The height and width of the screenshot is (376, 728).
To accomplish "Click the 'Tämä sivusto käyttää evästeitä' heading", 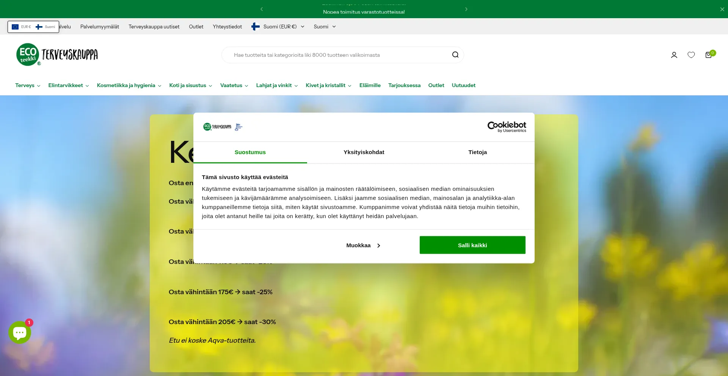I will pos(245,177).
